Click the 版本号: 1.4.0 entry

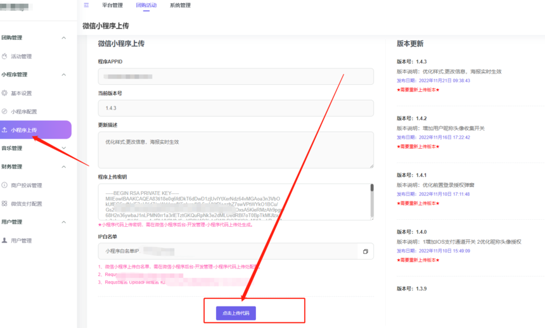click(411, 232)
